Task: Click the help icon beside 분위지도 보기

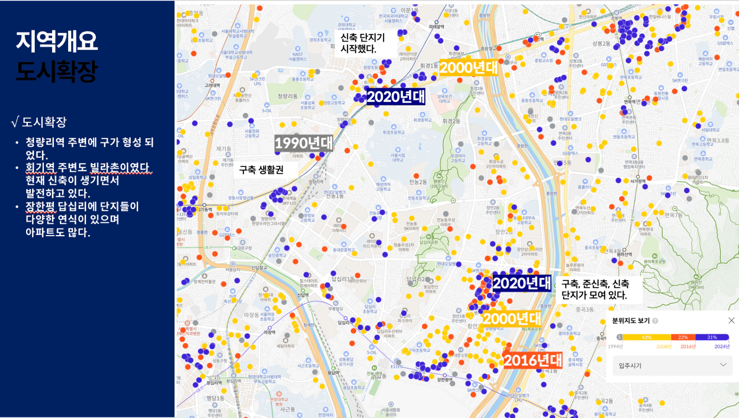Action: [x=655, y=321]
